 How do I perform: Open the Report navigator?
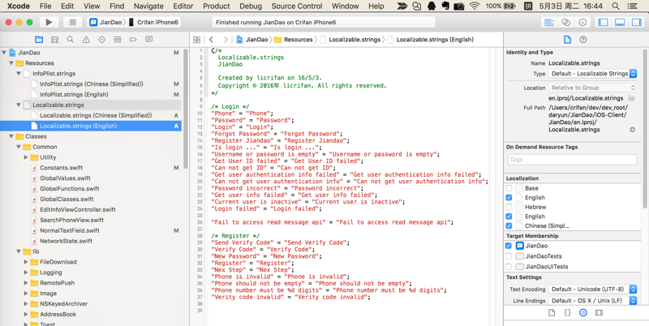[148, 40]
